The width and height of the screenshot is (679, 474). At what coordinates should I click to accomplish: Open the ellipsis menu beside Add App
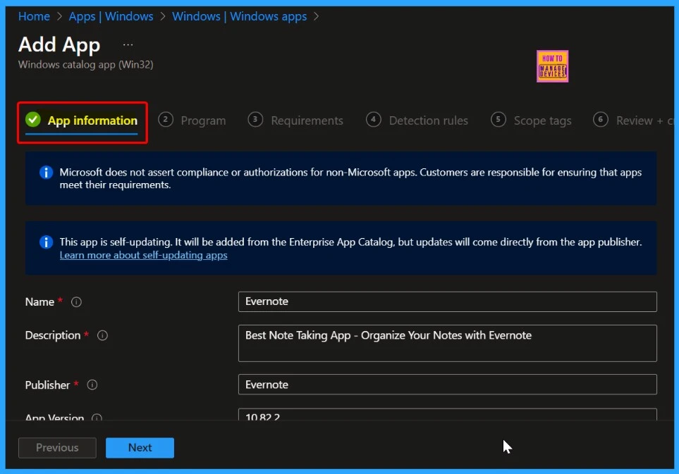128,44
